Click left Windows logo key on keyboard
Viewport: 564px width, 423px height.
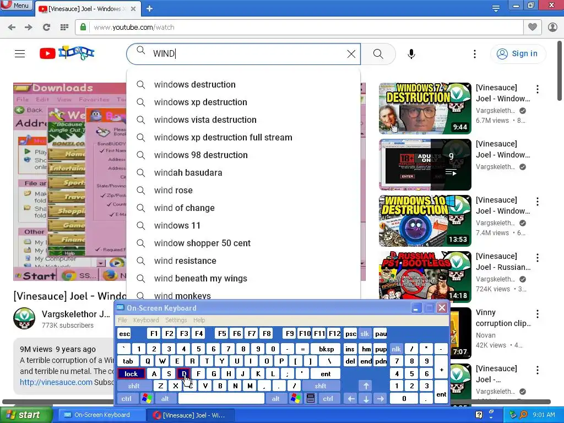[x=147, y=399]
